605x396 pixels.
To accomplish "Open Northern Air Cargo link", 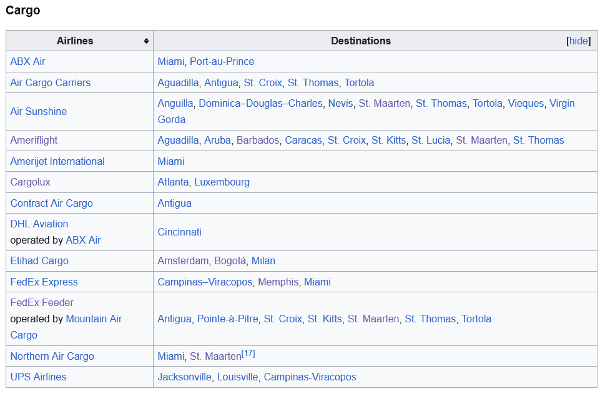I will [x=52, y=357].
